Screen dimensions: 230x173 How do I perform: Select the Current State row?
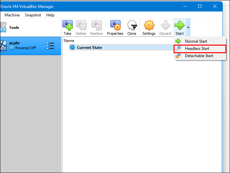121,47
